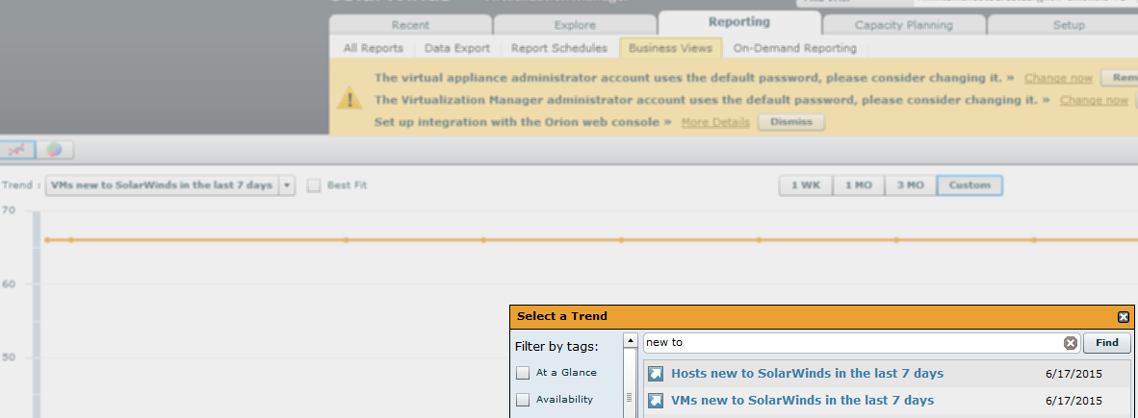This screenshot has width=1138, height=418.
Task: Select Business Views subtab
Action: click(x=671, y=48)
